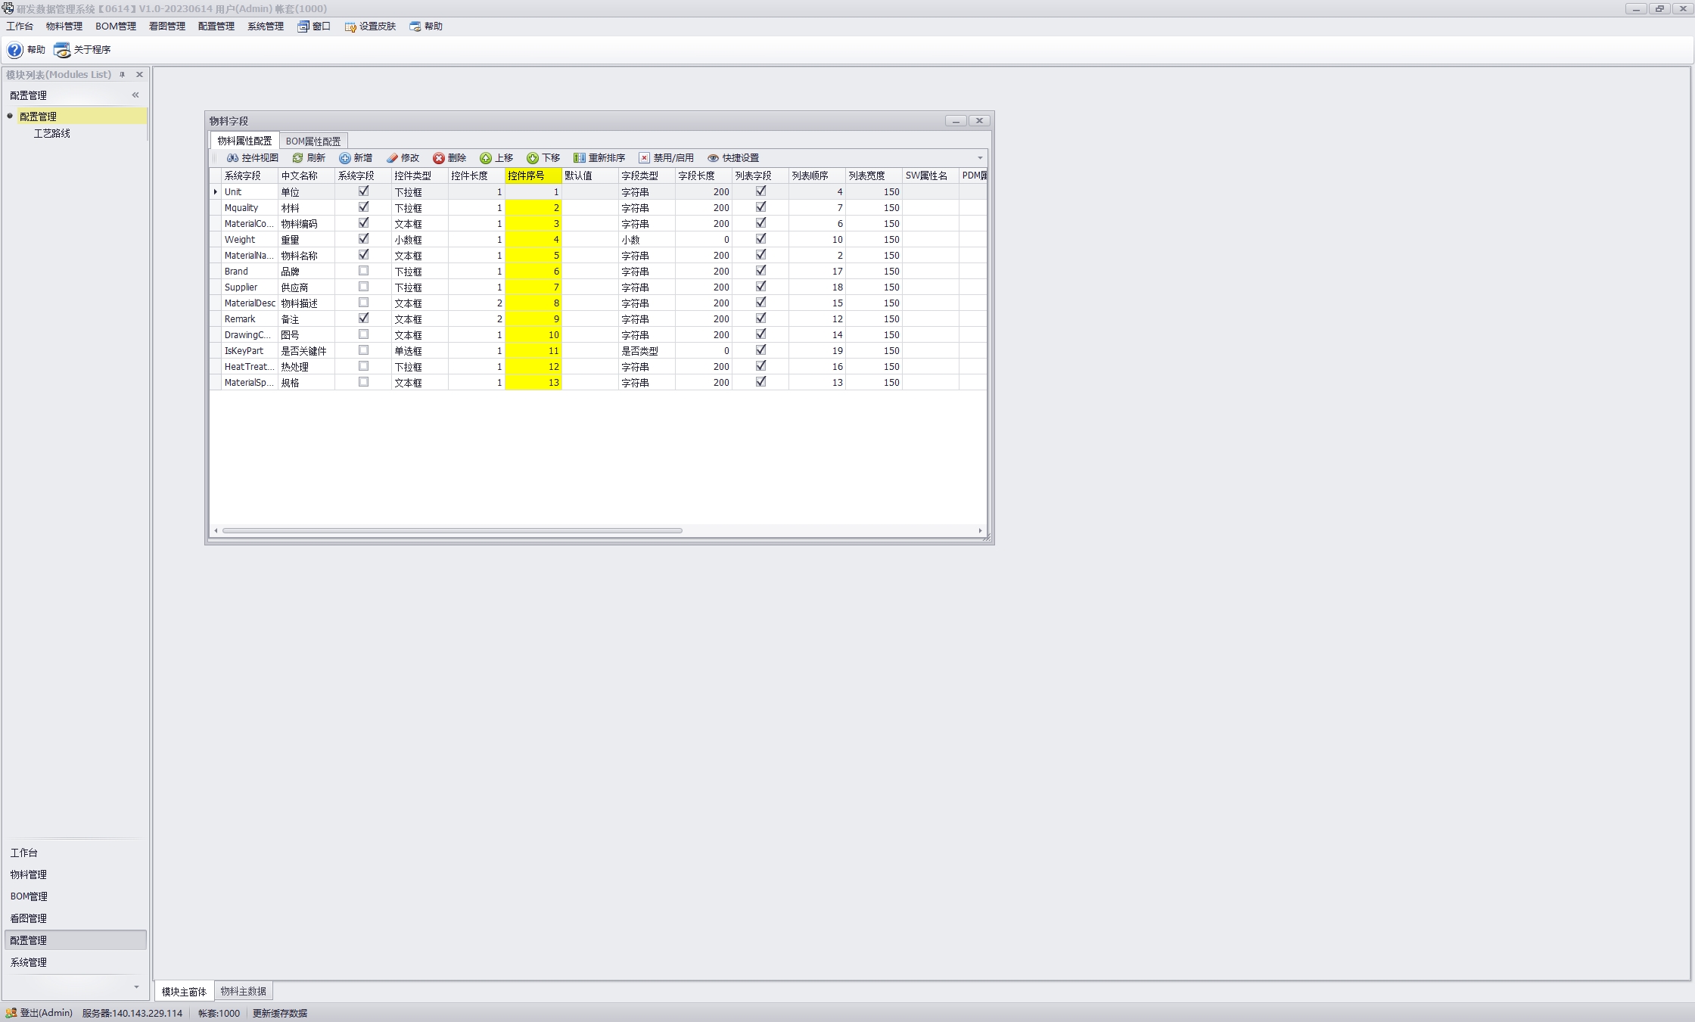The width and height of the screenshot is (1695, 1022).
Task: Click the app icon in the title bar
Action: (x=8, y=8)
